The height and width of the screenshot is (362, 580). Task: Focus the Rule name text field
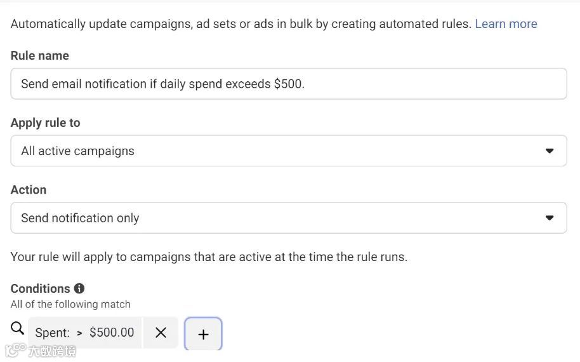coord(288,84)
